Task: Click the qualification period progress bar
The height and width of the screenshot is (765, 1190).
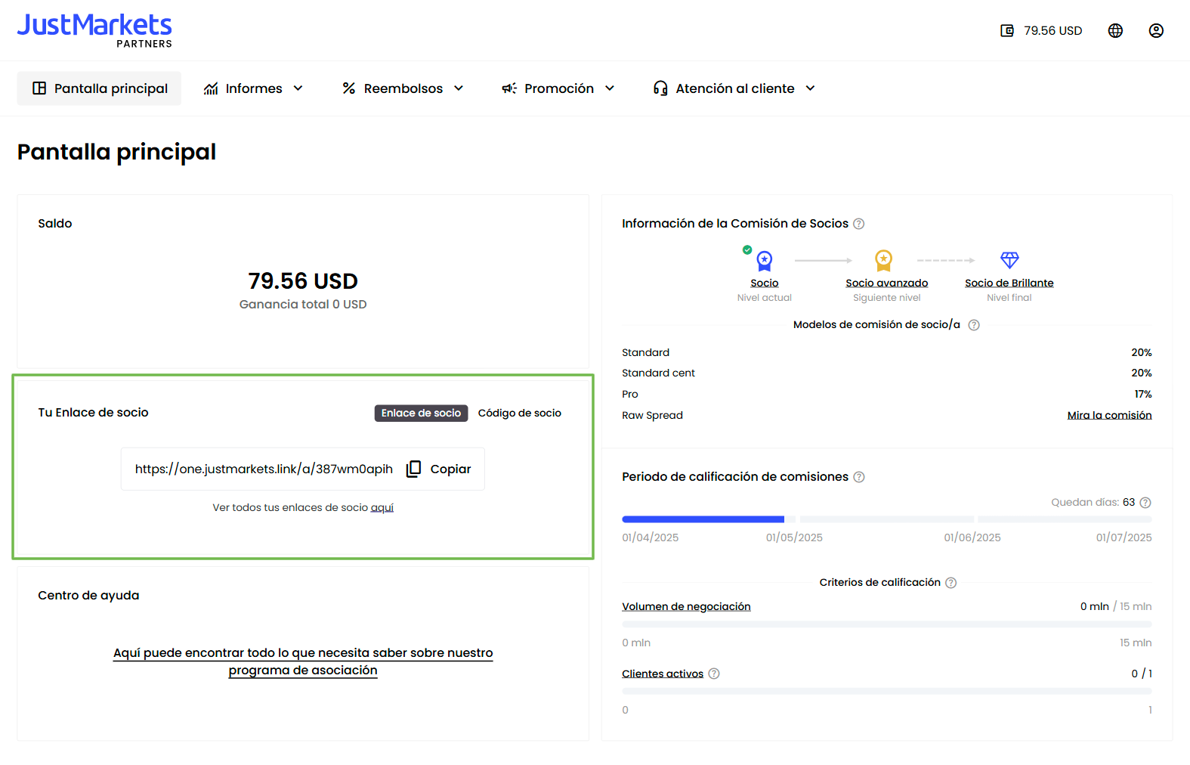Action: pyautogui.click(x=887, y=519)
